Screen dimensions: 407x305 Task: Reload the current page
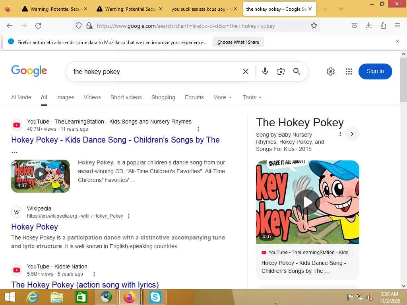(x=38, y=26)
